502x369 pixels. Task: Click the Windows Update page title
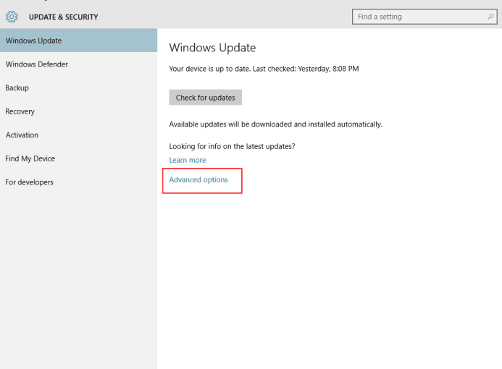click(212, 48)
